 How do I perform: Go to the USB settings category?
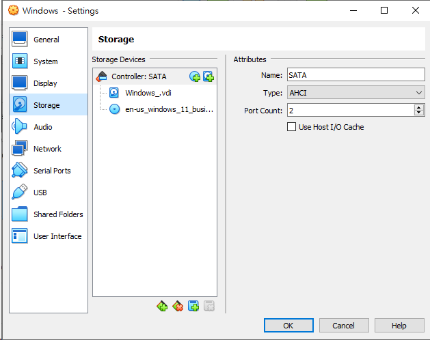pyautogui.click(x=40, y=193)
